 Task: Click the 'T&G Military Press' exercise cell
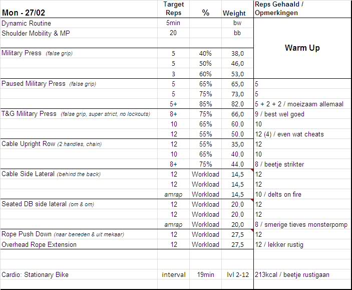[x=30, y=113]
